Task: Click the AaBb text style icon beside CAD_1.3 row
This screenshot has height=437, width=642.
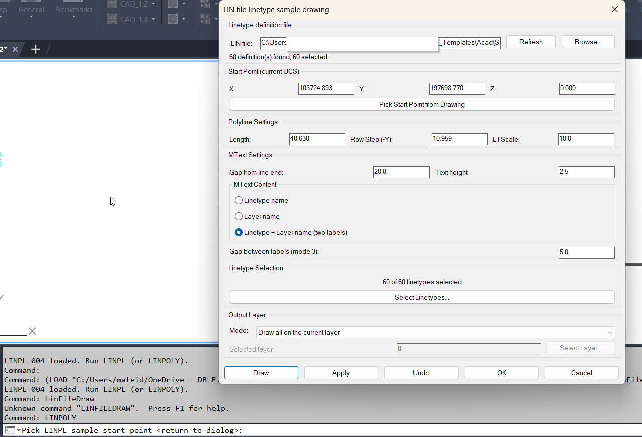Action: pos(205,19)
